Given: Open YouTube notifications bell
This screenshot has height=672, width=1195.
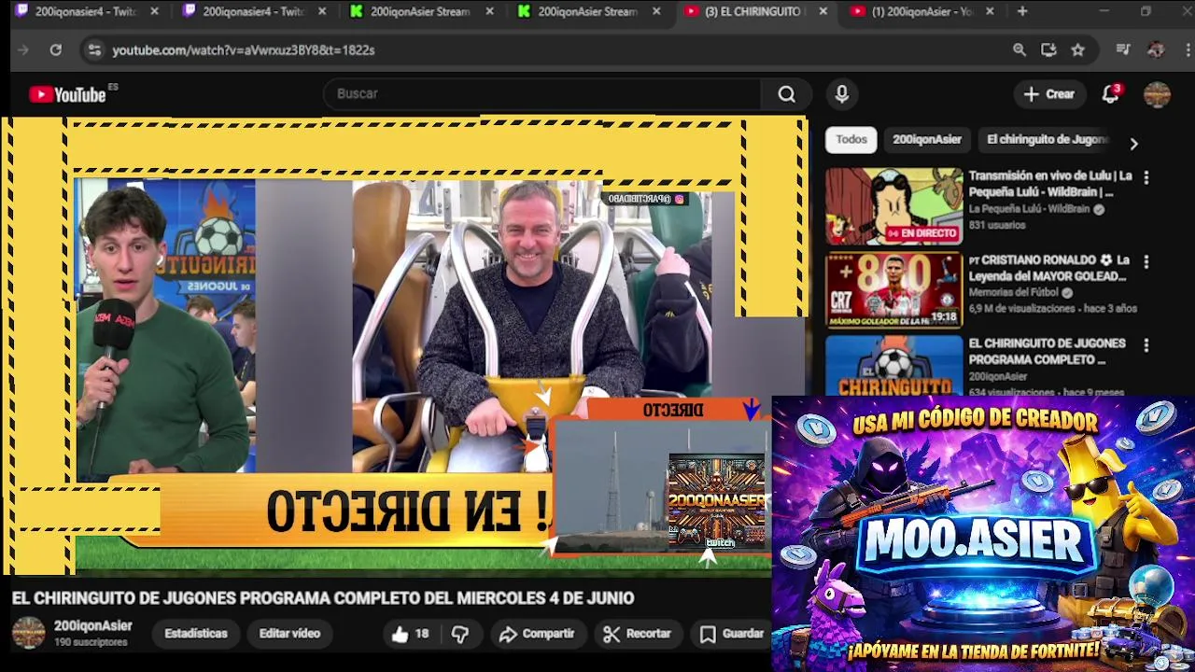Looking at the screenshot, I should tap(1110, 94).
